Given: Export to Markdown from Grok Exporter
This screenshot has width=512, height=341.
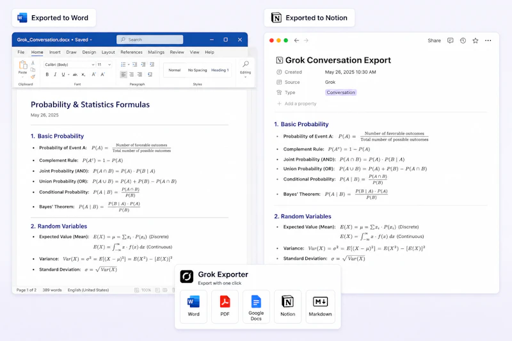Looking at the screenshot, I should [x=321, y=306].
